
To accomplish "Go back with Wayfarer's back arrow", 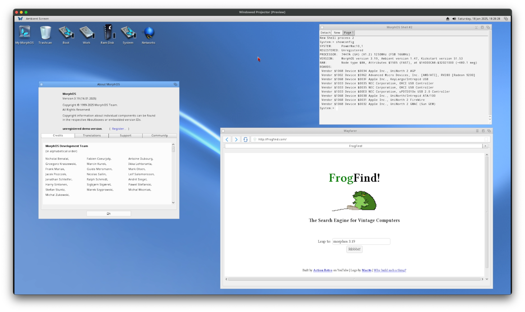I will (227, 139).
